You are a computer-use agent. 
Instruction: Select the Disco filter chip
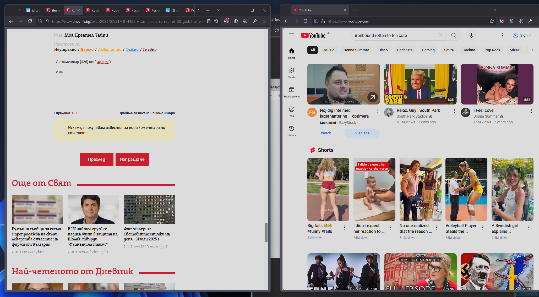(x=383, y=50)
